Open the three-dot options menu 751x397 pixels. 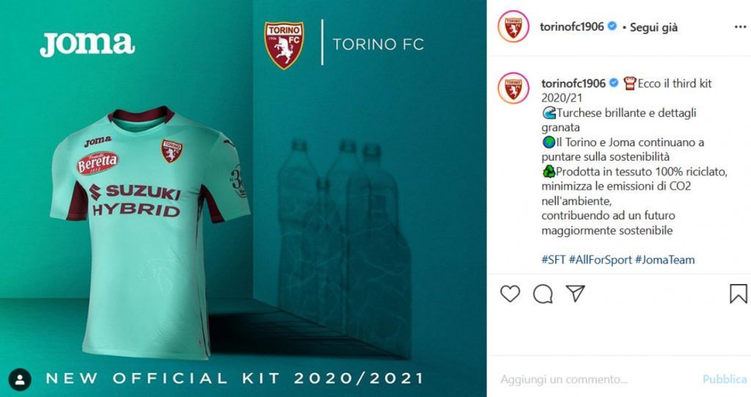[740, 27]
